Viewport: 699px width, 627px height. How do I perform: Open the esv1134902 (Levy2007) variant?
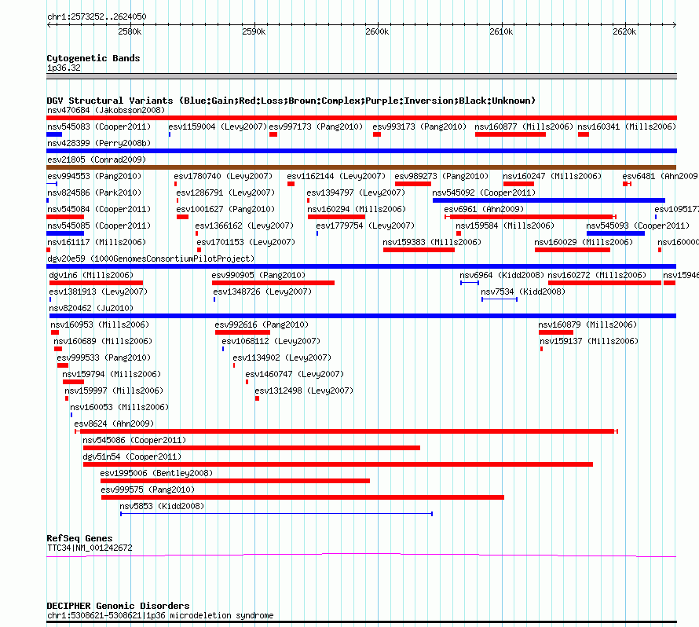point(282,357)
